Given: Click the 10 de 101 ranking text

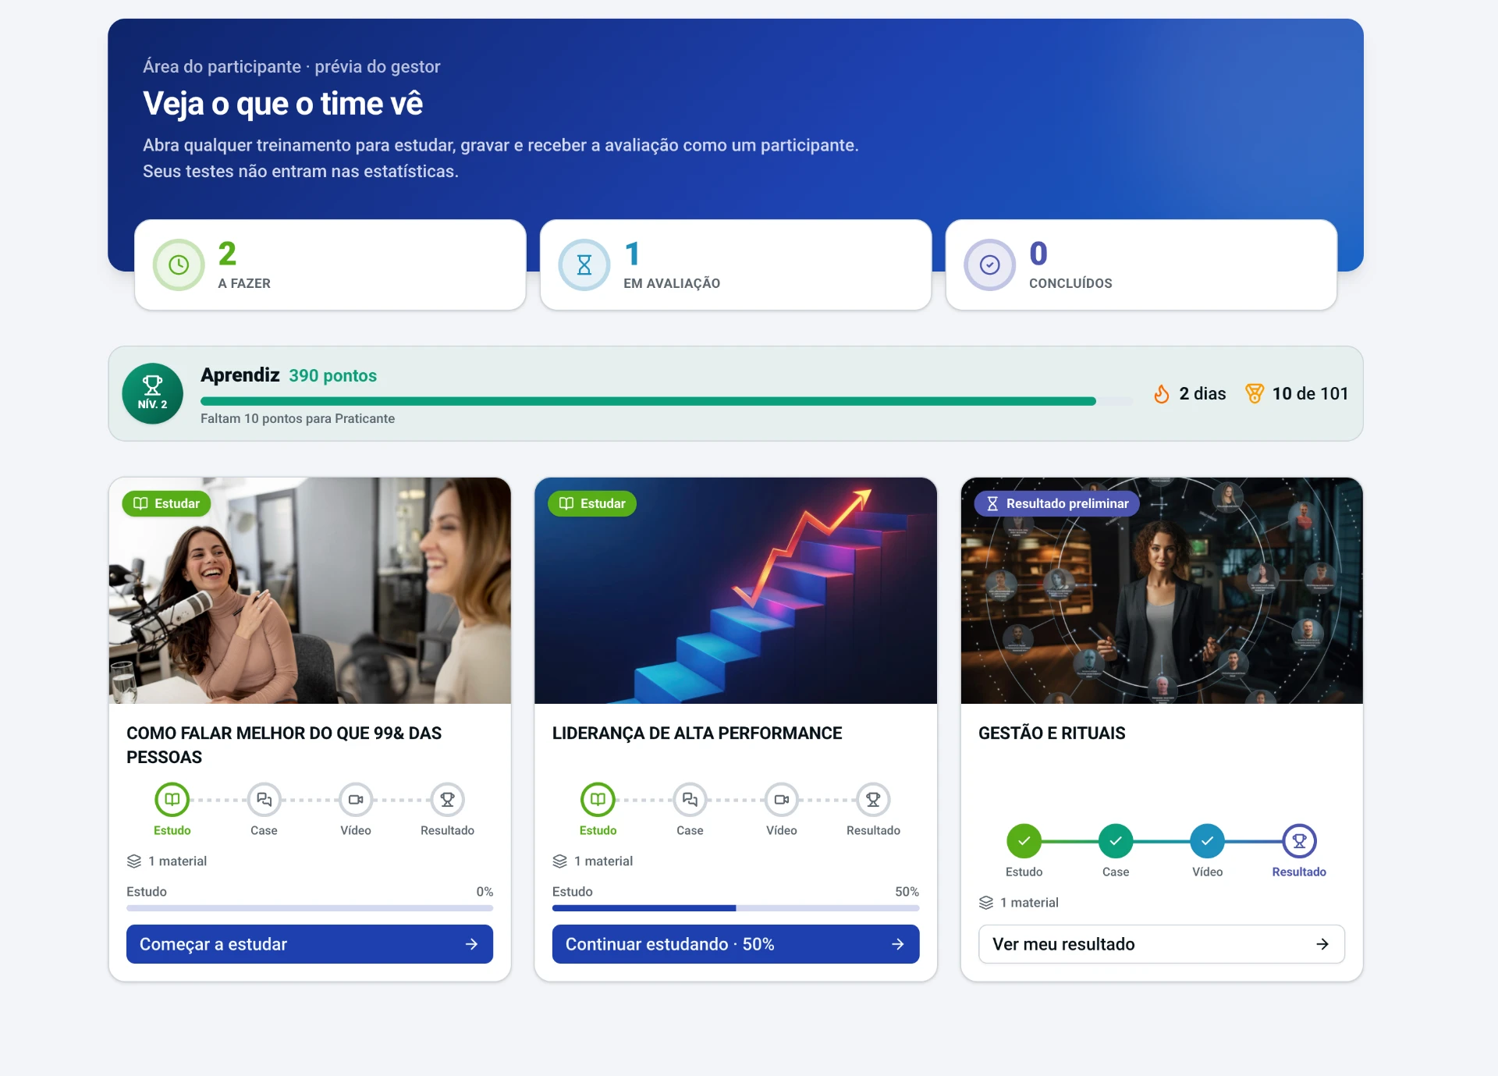Looking at the screenshot, I should 1311,394.
